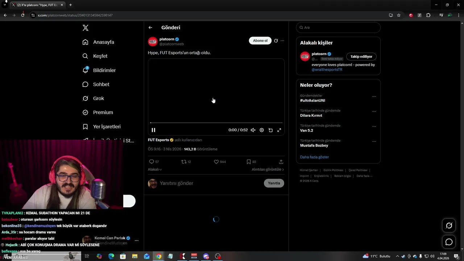Open more options for Mustafa Bozbey trend
This screenshot has height=261, width=464.
(x=374, y=141)
